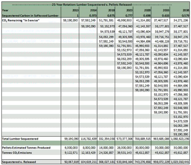Click the Sequestered Carbon in Softwood Lumber label

[x=30, y=16]
